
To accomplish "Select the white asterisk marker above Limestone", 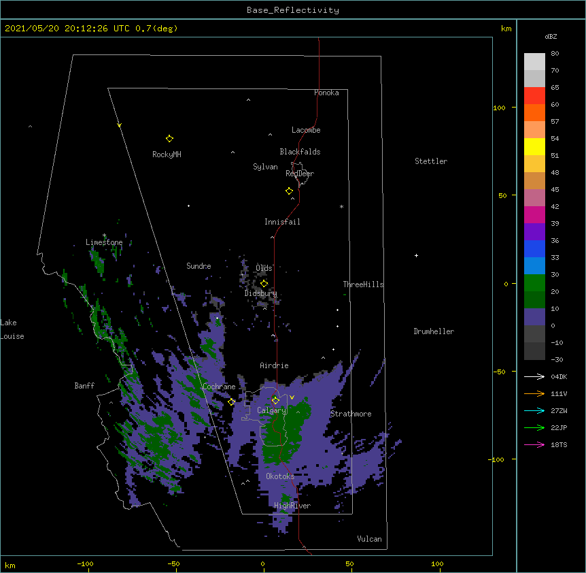I will pyautogui.click(x=104, y=235).
